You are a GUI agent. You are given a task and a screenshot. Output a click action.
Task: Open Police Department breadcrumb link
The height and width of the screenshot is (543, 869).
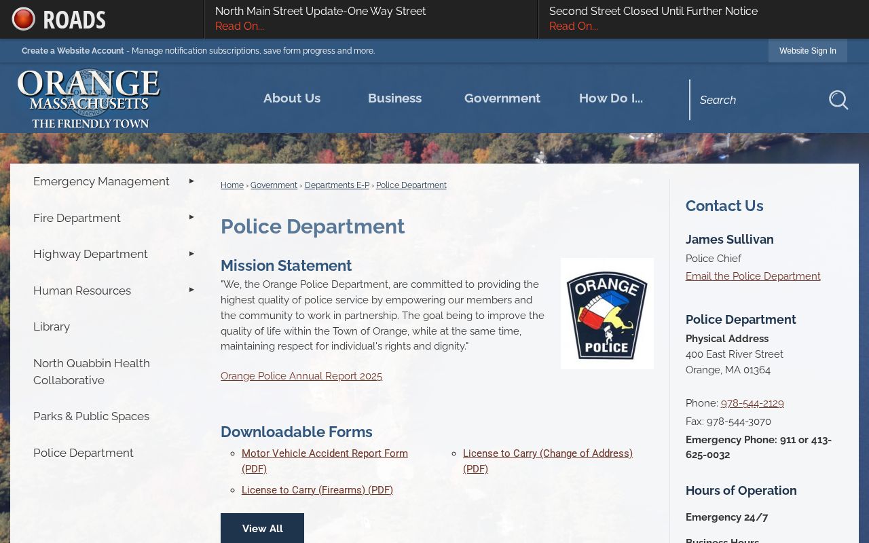411,185
